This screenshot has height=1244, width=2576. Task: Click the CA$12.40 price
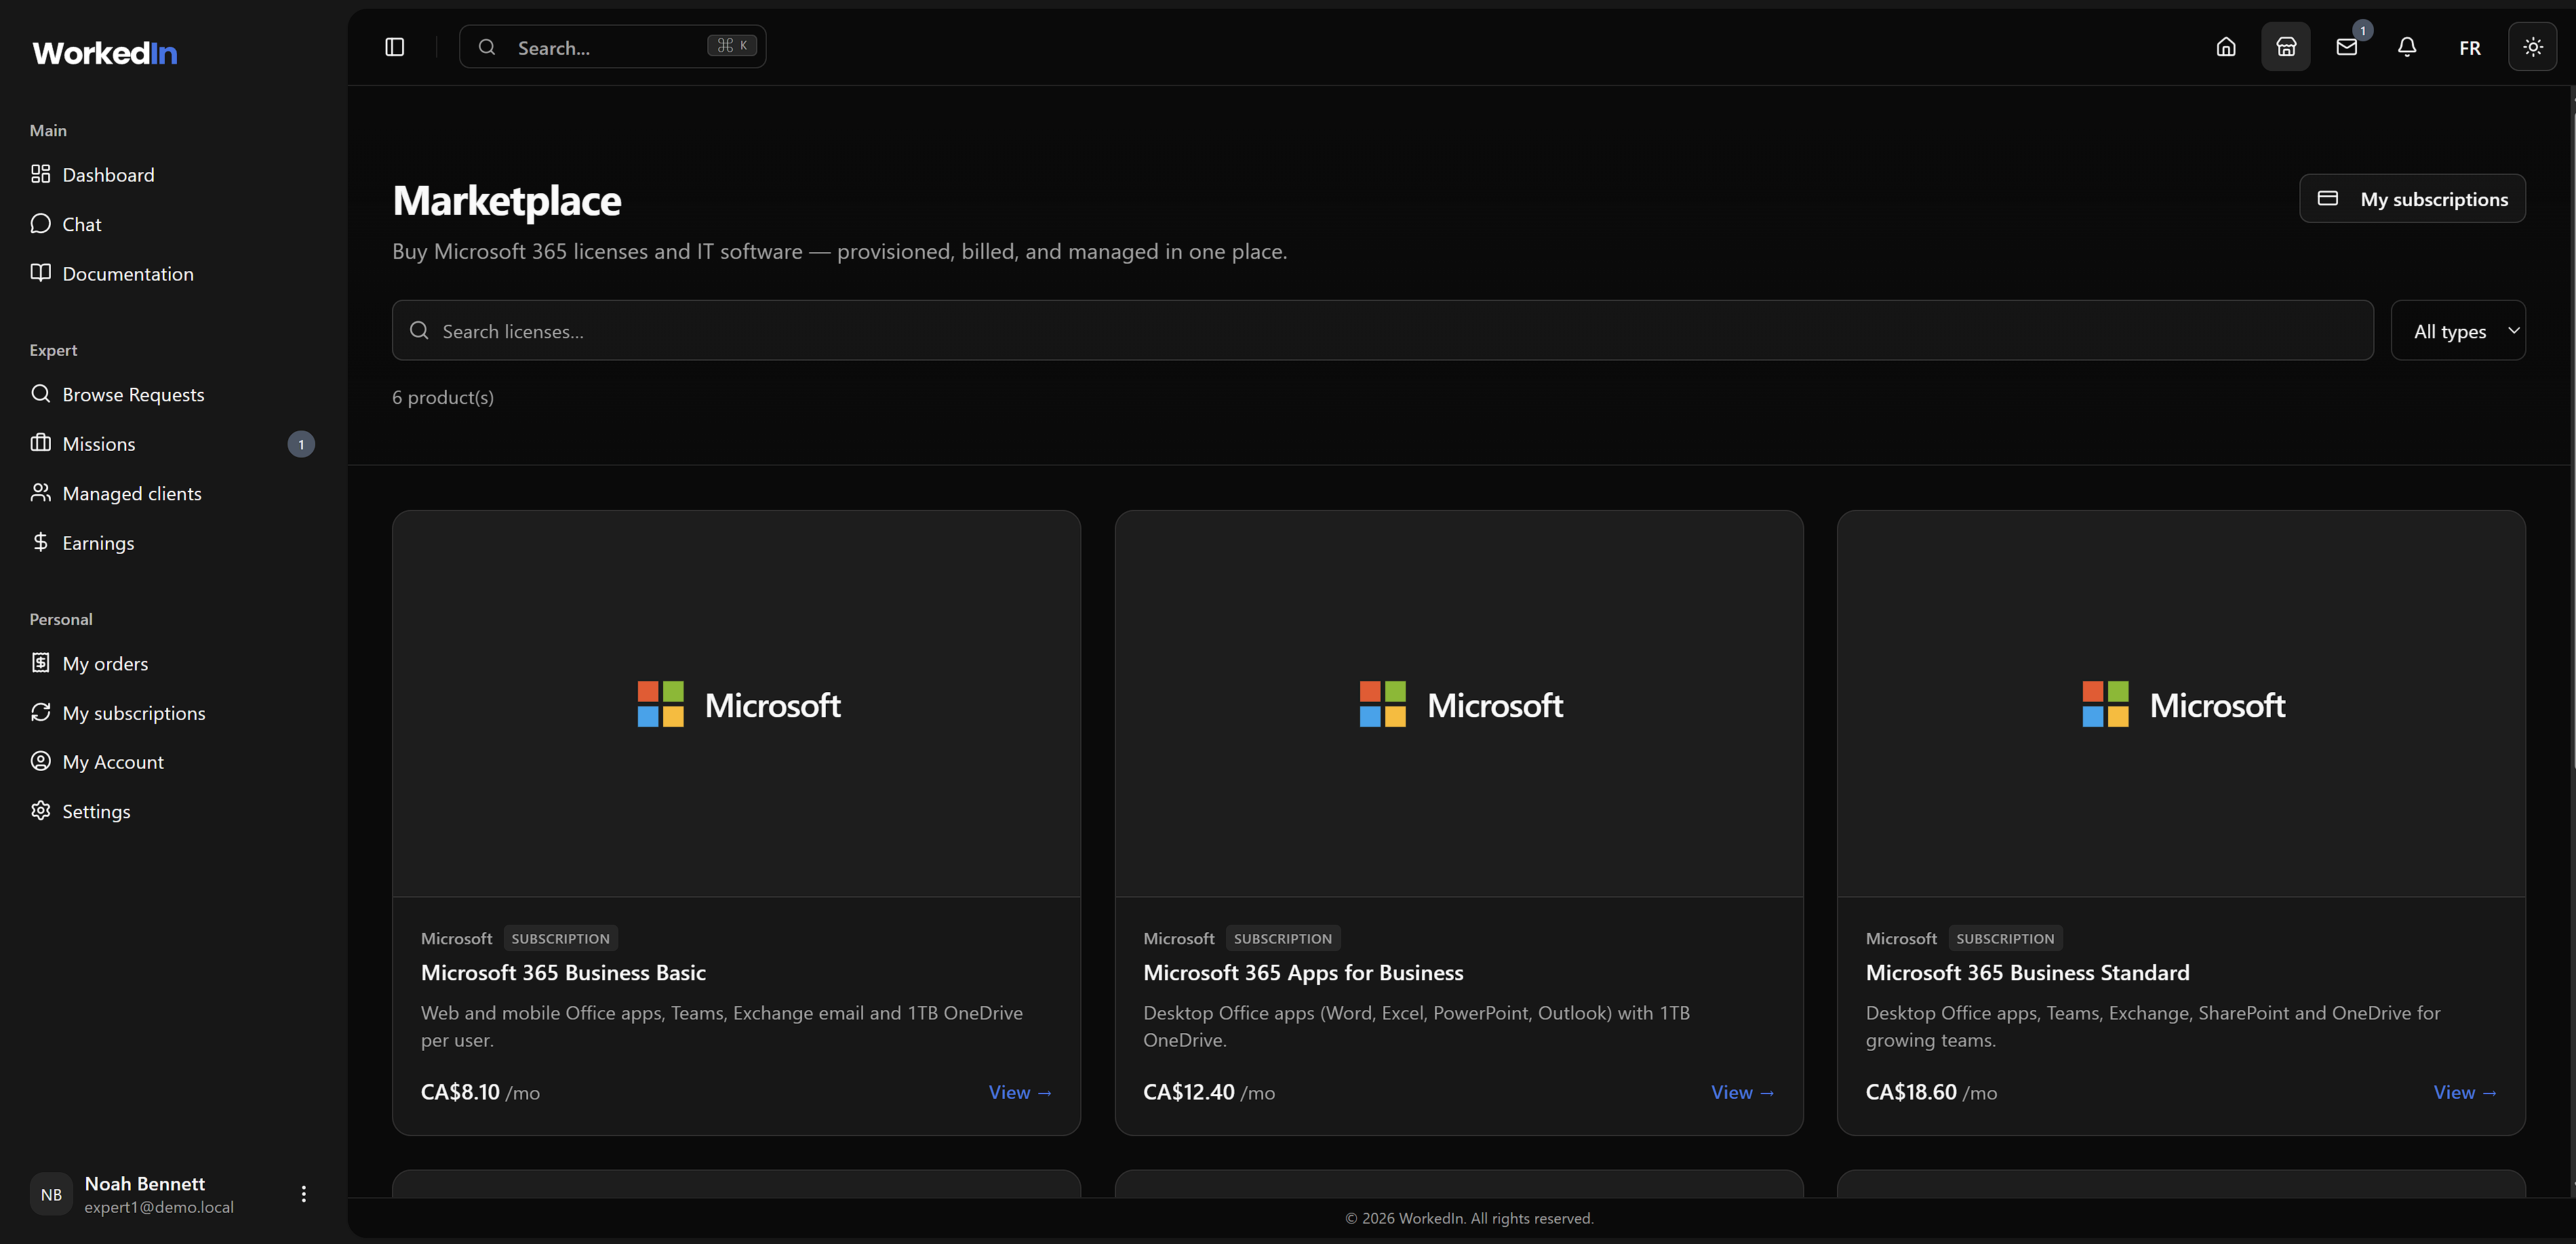pos(1189,1093)
